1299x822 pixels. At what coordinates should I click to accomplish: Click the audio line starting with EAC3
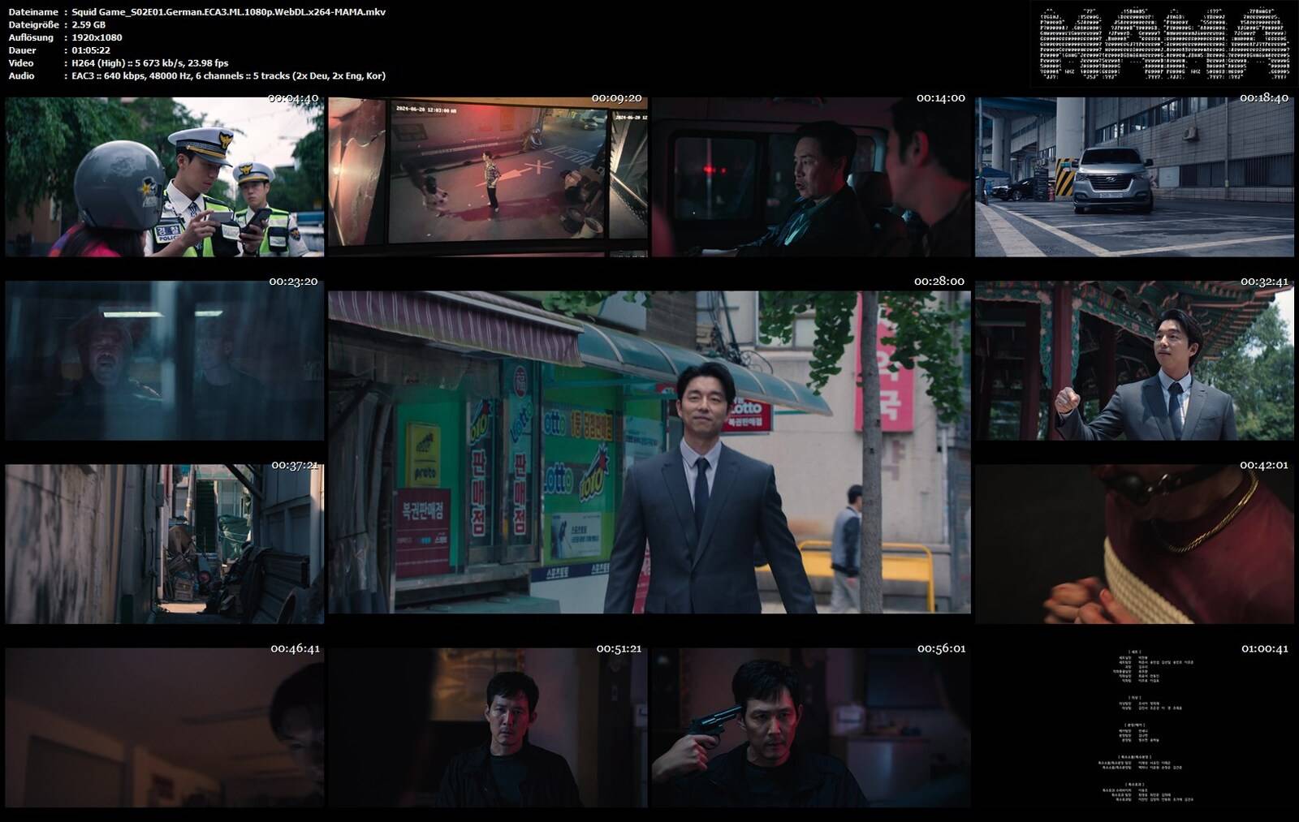229,75
